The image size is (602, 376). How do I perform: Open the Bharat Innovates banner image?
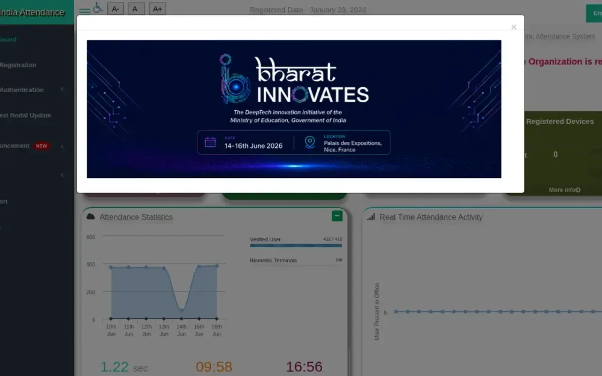294,109
